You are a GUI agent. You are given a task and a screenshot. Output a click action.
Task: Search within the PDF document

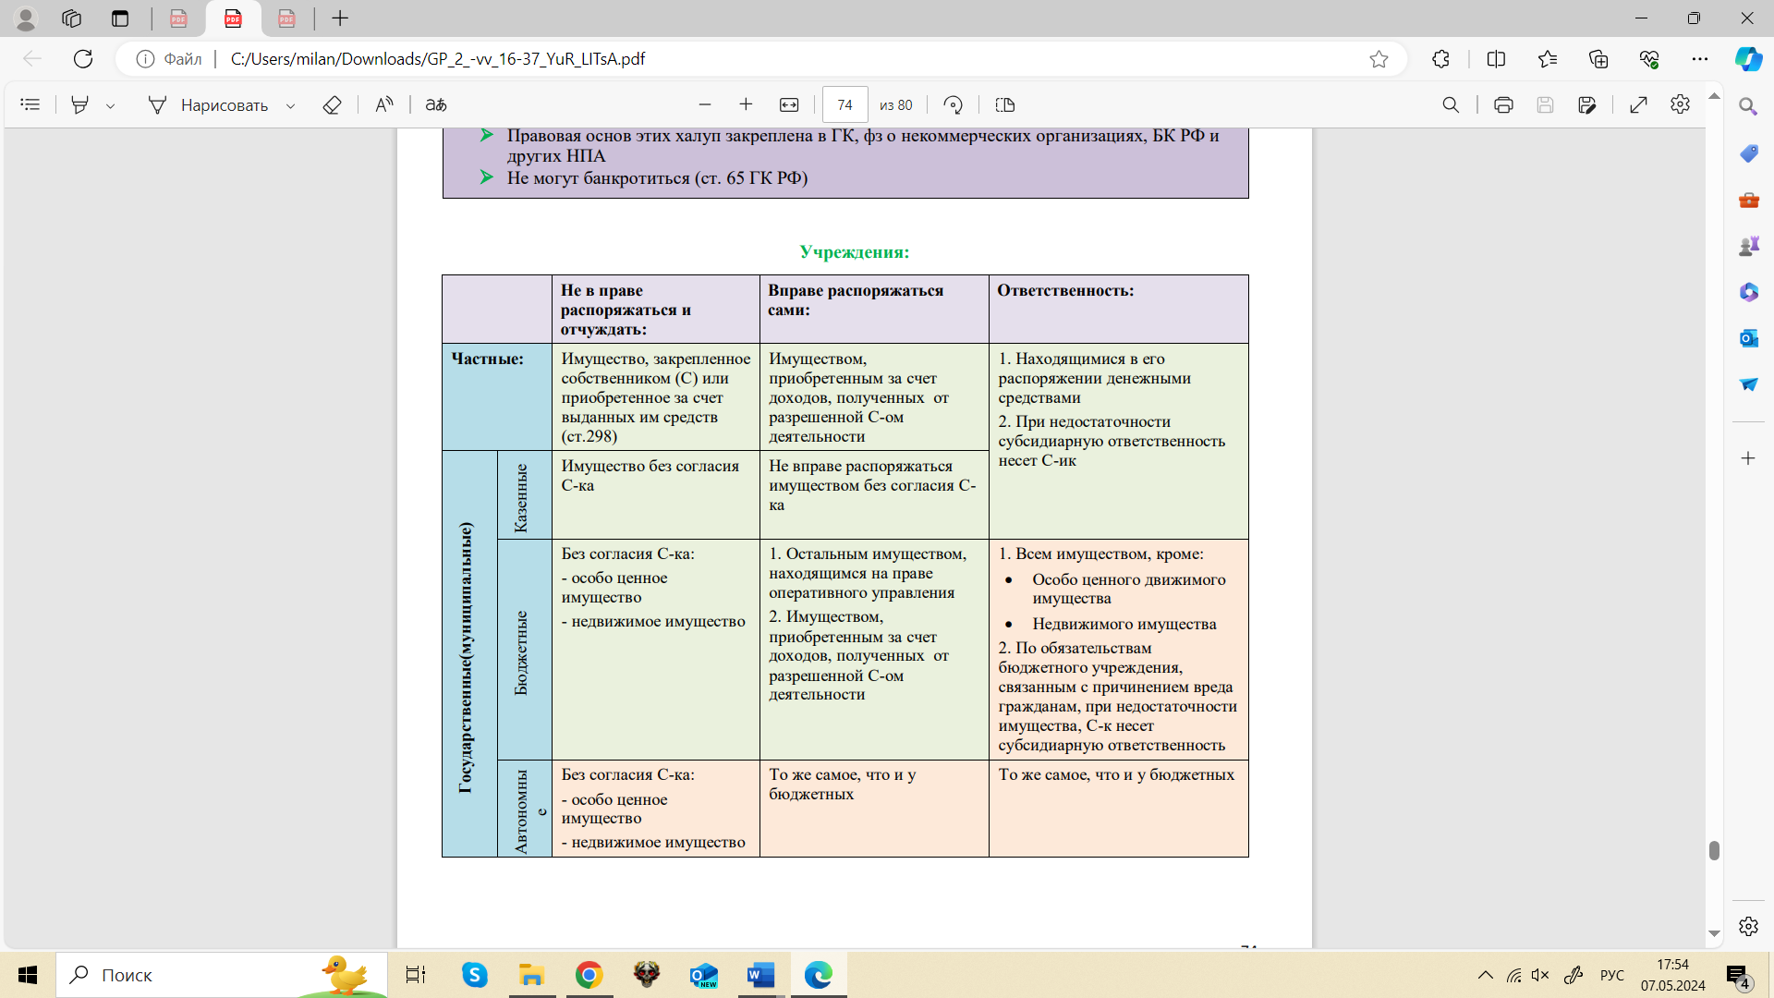1451,105
